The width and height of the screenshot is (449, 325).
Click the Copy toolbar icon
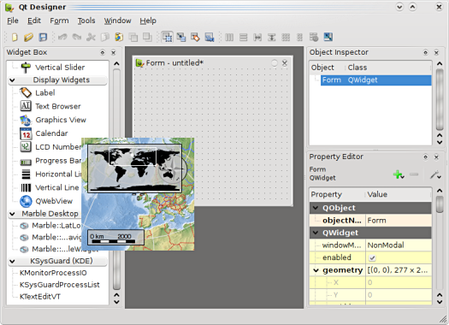(105, 38)
